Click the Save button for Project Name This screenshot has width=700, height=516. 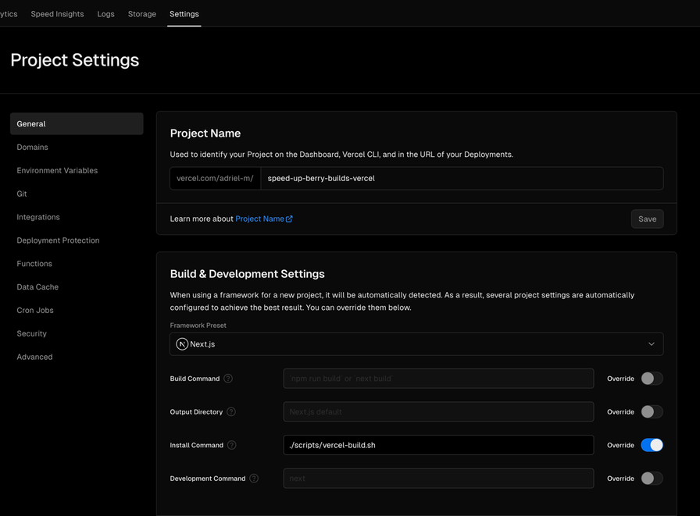point(648,219)
